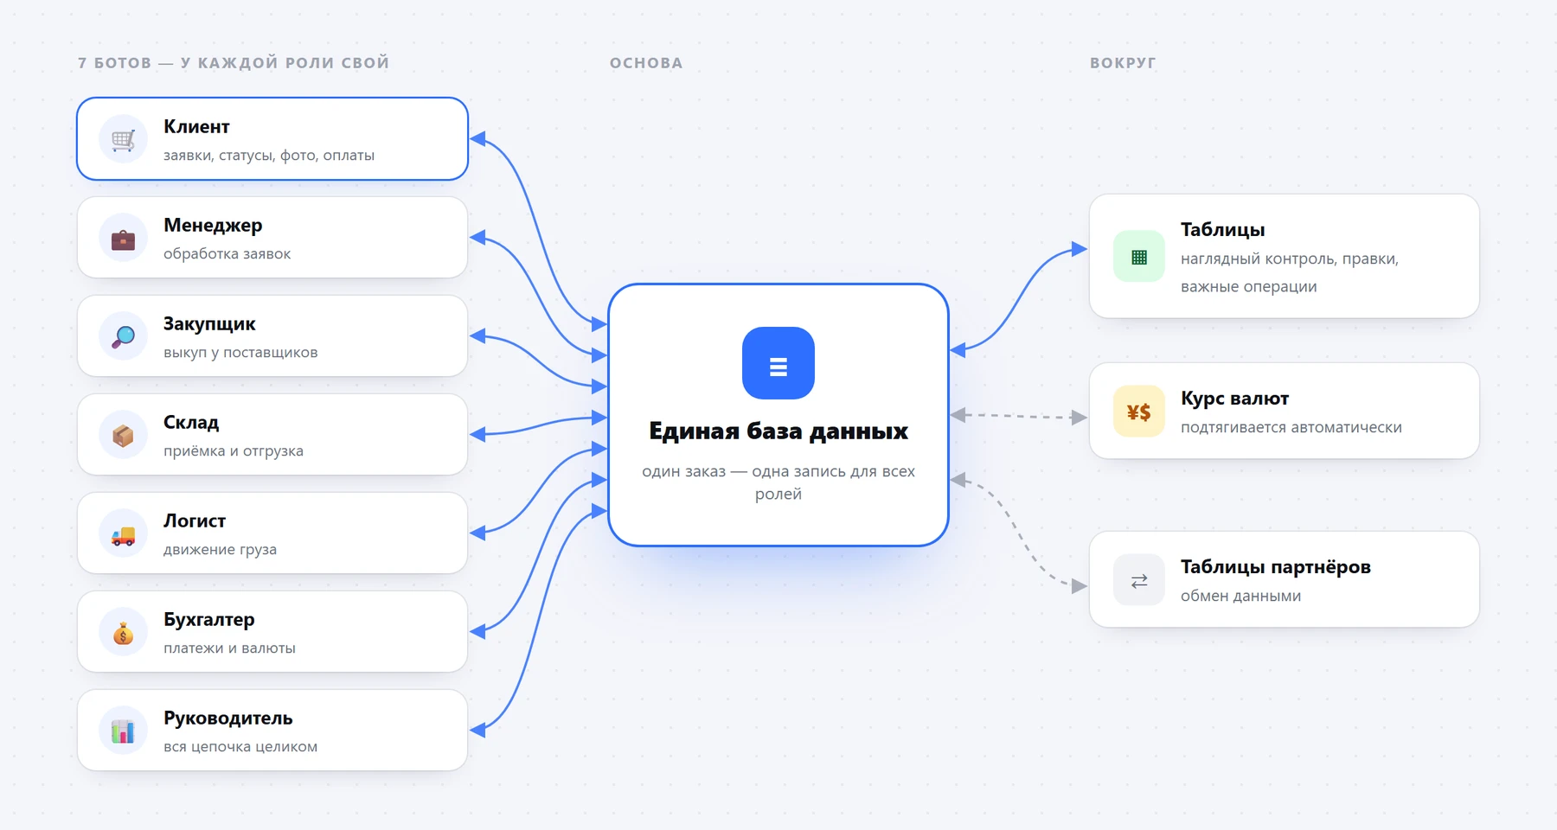Click the magnifying glass icon for Закупщик
This screenshot has height=830, width=1557.
pyautogui.click(x=124, y=336)
